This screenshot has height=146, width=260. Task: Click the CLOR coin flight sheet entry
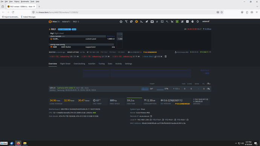[x=55, y=39]
